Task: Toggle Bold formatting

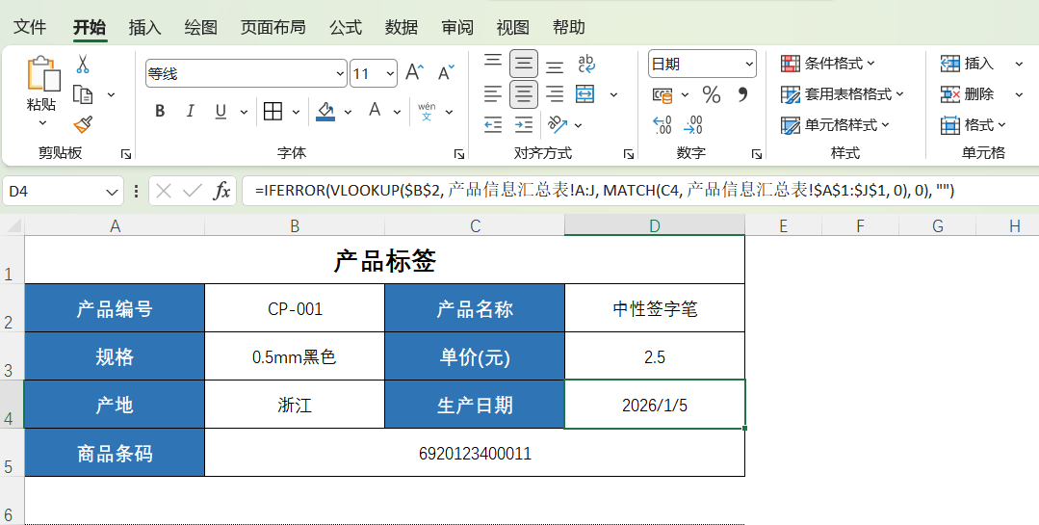Action: pos(160,112)
